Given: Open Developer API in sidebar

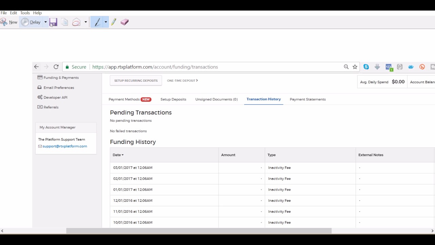Looking at the screenshot, I should [52, 97].
